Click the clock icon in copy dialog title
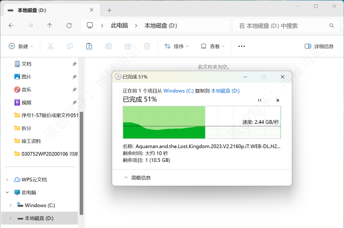This screenshot has width=344, height=228. 118,77
